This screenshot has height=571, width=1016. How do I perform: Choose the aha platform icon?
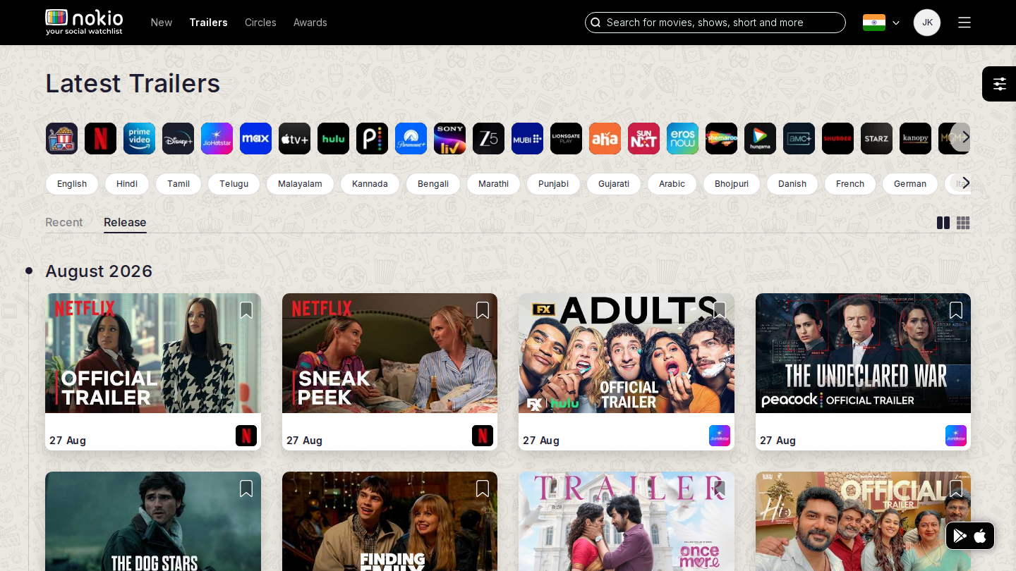[x=605, y=138]
